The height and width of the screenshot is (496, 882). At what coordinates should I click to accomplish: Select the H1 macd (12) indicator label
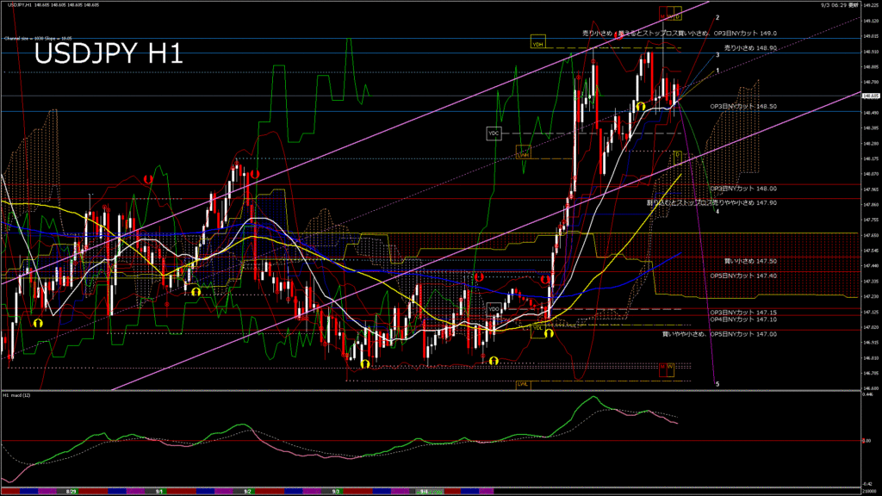(19, 395)
